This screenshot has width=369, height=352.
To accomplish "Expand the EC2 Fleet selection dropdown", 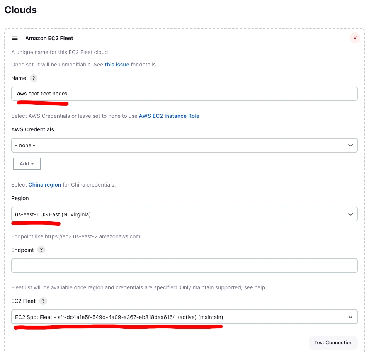I will pyautogui.click(x=184, y=317).
